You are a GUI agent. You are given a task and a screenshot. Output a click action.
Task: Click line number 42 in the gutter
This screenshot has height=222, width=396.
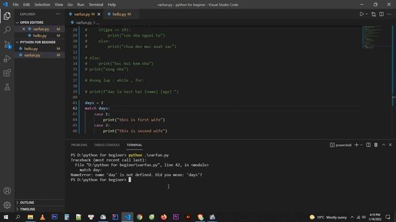(75, 109)
